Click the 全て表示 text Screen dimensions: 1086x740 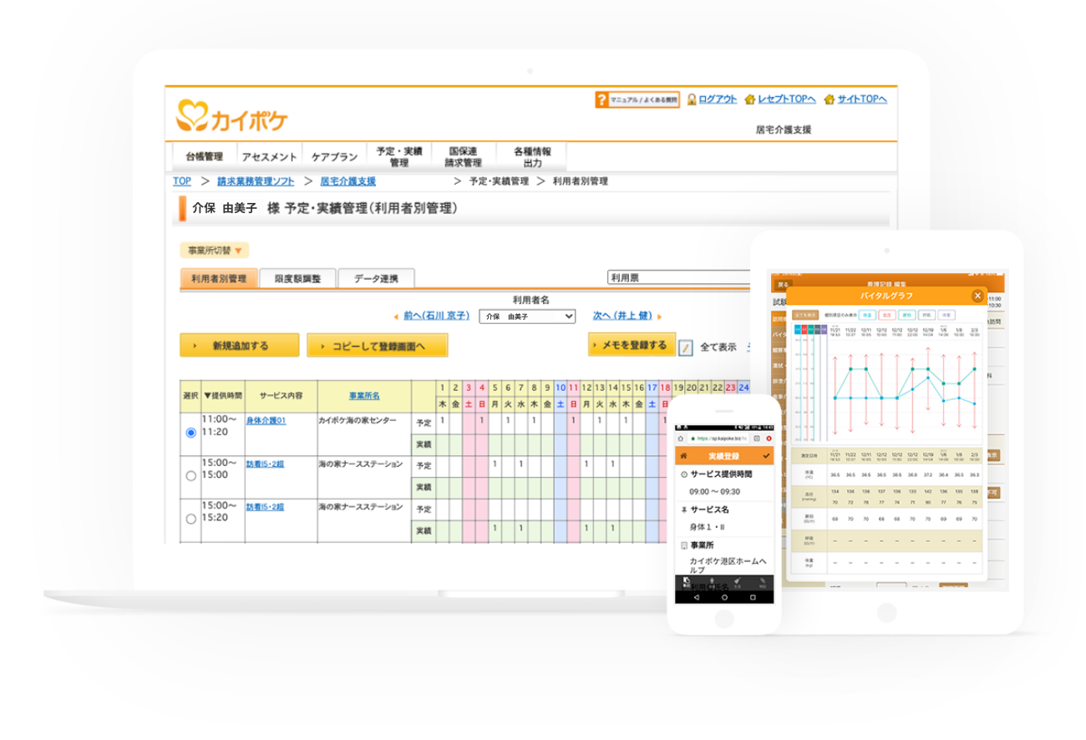718,346
